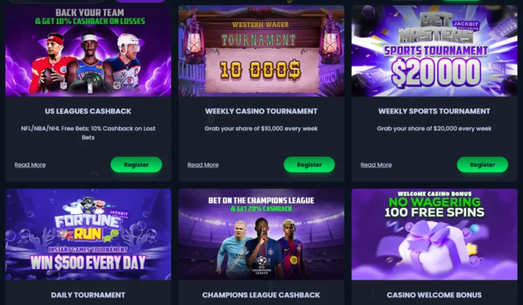Image resolution: width=523 pixels, height=305 pixels.
Task: Select the DAILY TOURNAMENT heading
Action: click(88, 295)
